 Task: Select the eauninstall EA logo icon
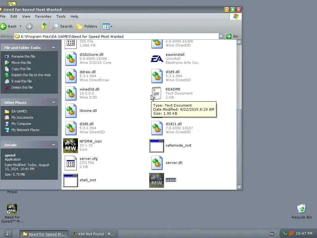click(x=157, y=59)
